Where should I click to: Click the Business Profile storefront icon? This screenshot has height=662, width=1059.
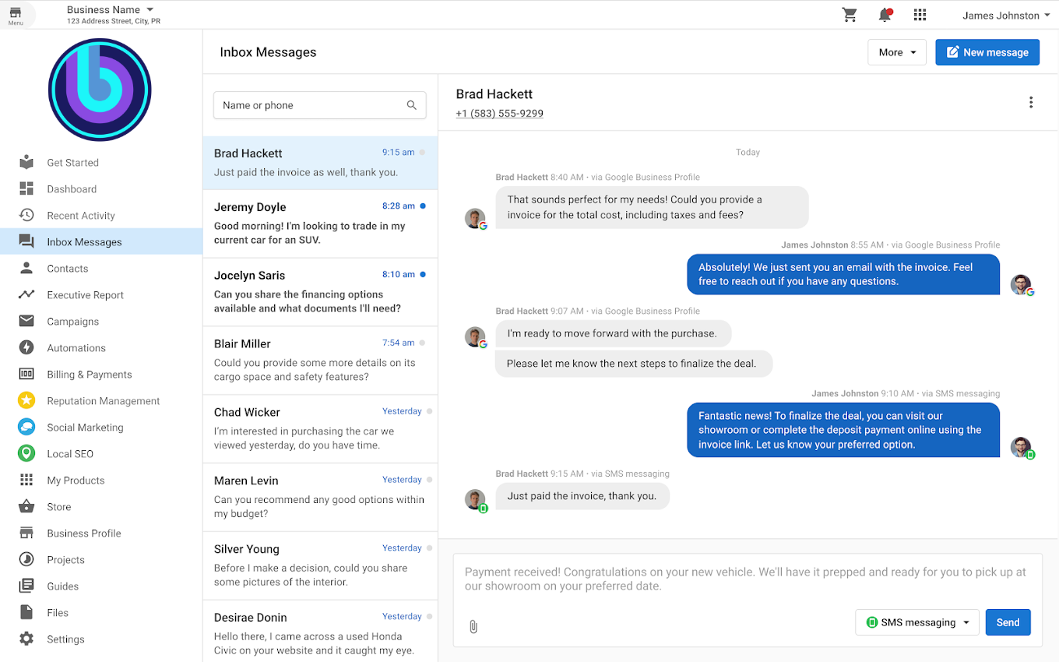click(x=26, y=533)
